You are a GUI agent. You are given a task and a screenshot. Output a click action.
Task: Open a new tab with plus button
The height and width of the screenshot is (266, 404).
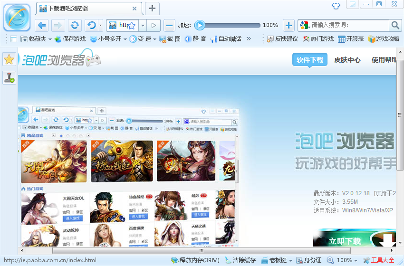coord(152,8)
